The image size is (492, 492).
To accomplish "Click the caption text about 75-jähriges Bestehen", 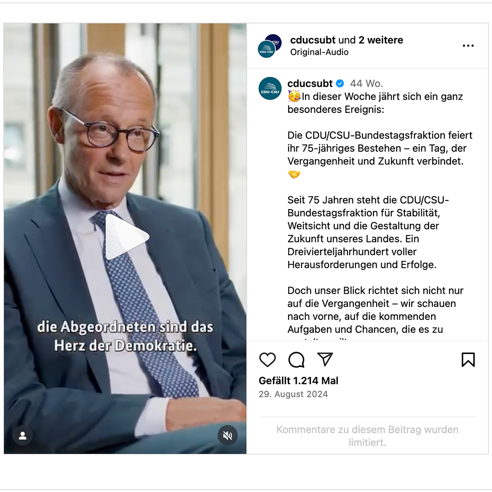I will point(380,148).
